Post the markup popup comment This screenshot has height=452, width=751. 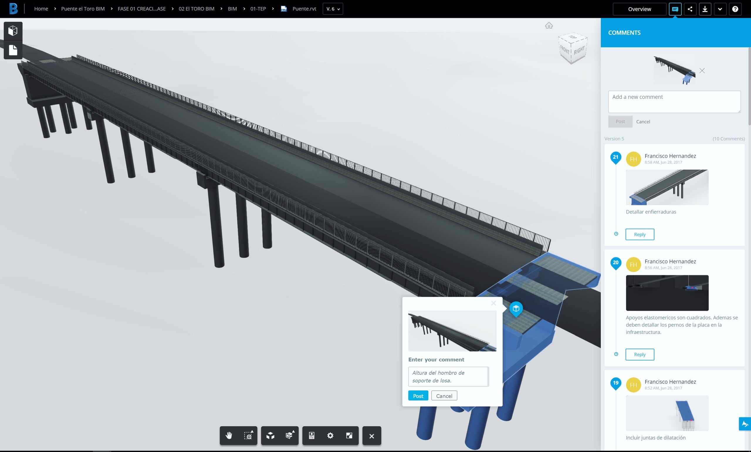418,396
